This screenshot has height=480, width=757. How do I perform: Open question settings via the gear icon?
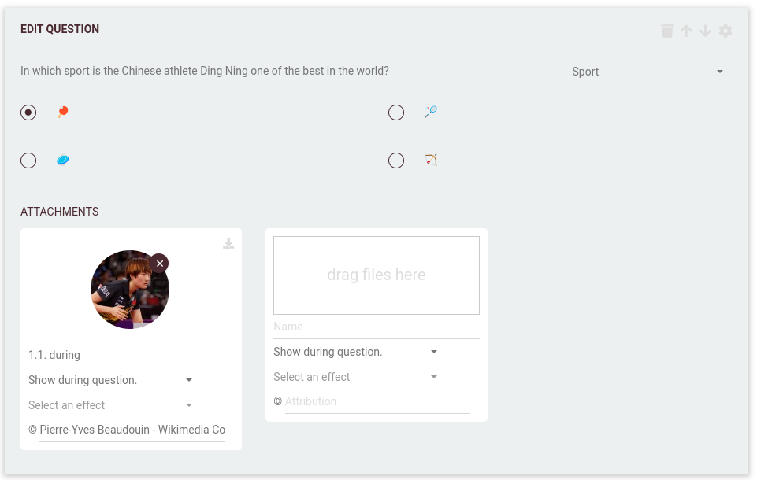725,31
